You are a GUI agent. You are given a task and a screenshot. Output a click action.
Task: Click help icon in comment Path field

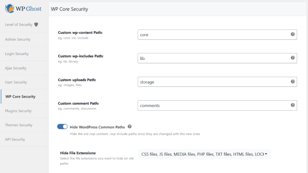292,105
